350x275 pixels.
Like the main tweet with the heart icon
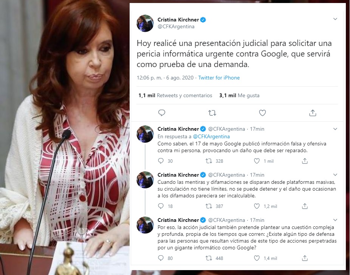[262, 113]
